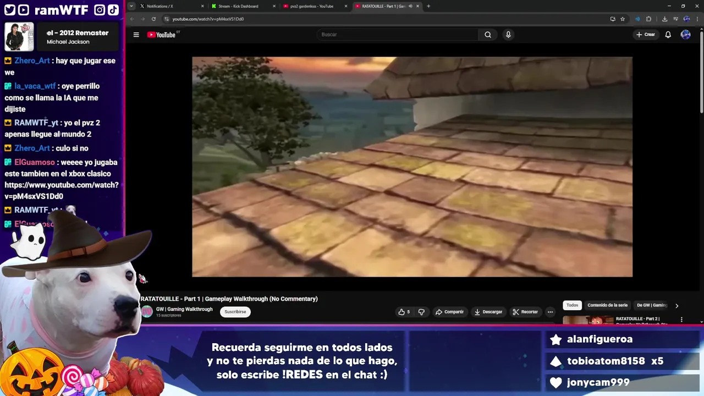Select the Contenido de la serie chip
The width and height of the screenshot is (704, 396).
[x=607, y=305]
